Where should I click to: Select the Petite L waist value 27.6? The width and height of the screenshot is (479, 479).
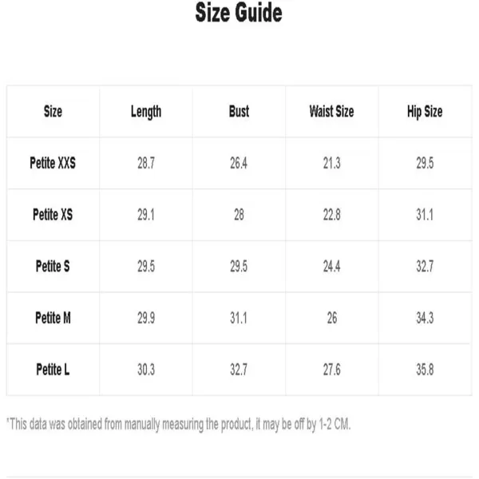332,370
